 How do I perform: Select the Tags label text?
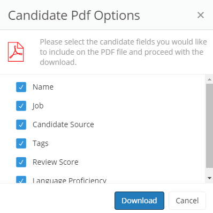pyautogui.click(x=41, y=144)
